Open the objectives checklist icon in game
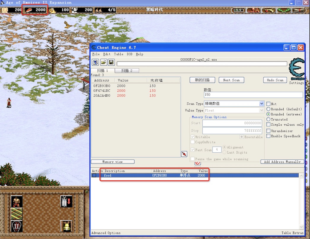310x239 pixels. [239, 10]
